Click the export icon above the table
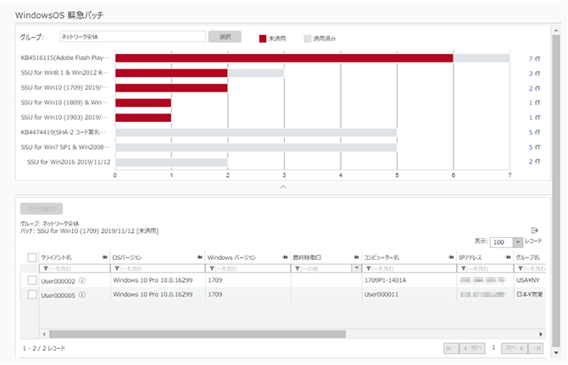 tap(535, 230)
